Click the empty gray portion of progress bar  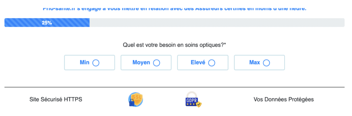[x=216, y=23]
